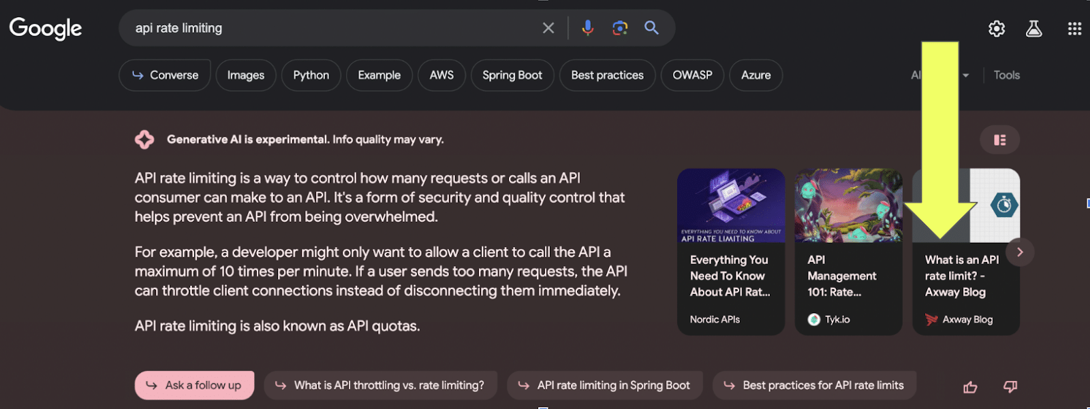1090x409 pixels.
Task: Start voice search with microphone icon
Action: 587,28
